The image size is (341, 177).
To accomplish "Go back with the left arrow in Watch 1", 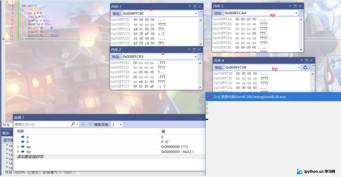I will [83, 124].
